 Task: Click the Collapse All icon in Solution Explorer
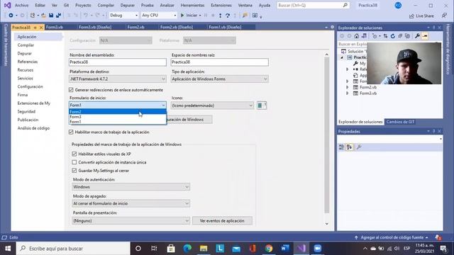[400, 36]
